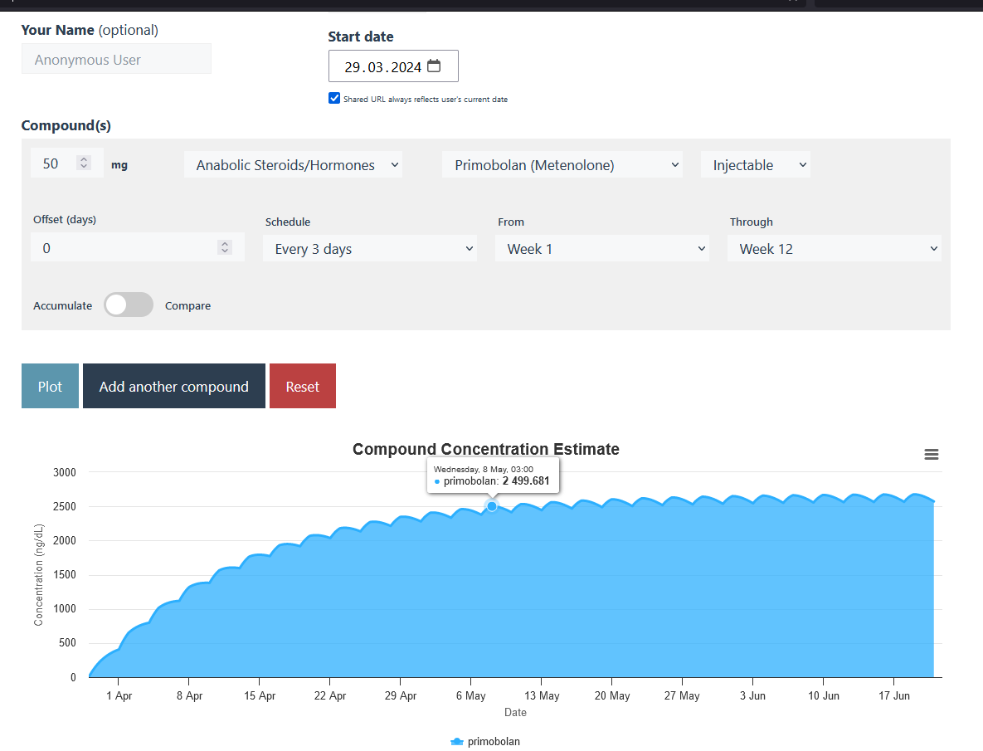983x751 pixels.
Task: Open the Through Week 12 dropdown
Action: [x=834, y=249]
